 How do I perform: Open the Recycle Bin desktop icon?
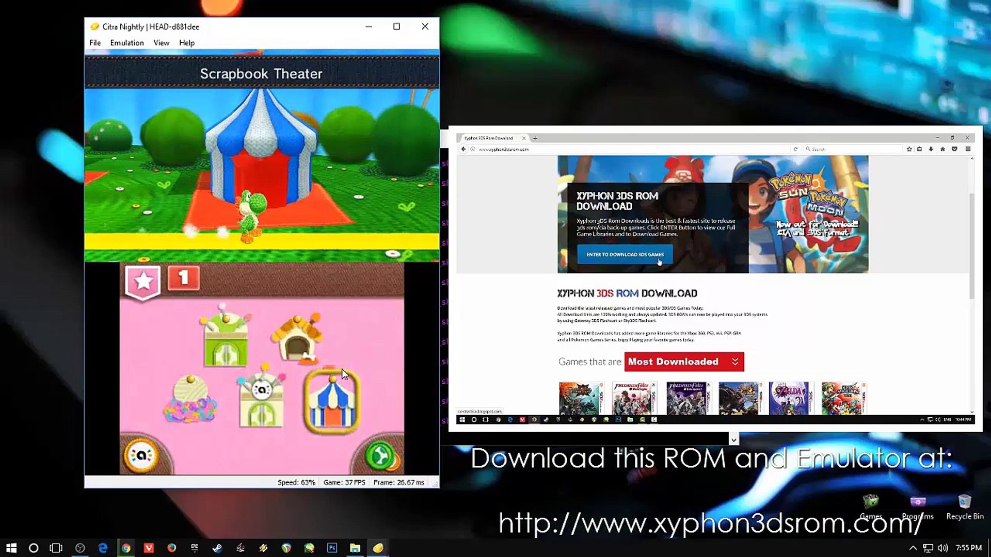tap(965, 507)
